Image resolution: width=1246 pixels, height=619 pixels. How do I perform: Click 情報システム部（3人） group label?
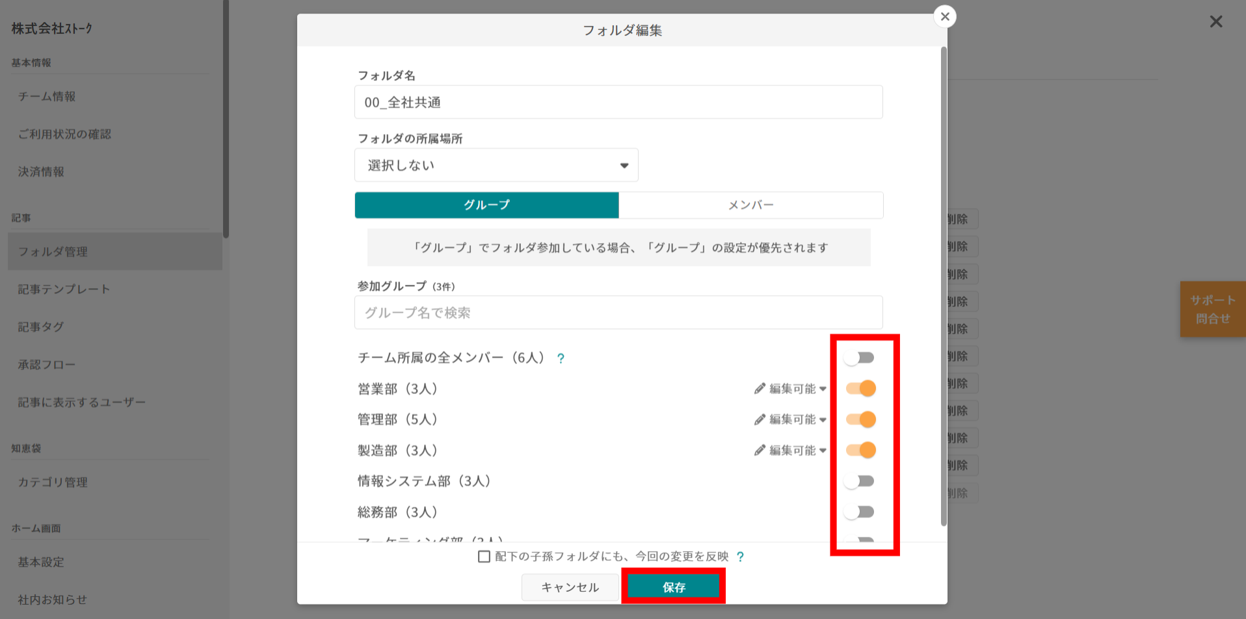click(424, 481)
